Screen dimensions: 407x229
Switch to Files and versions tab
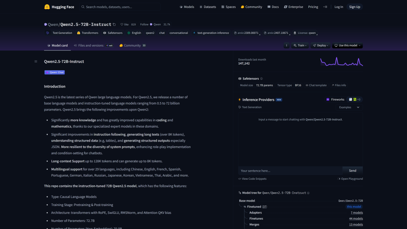point(93,45)
